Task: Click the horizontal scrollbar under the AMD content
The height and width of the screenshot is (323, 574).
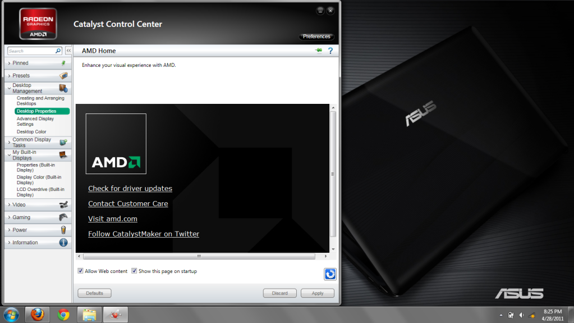Action: pos(199,256)
